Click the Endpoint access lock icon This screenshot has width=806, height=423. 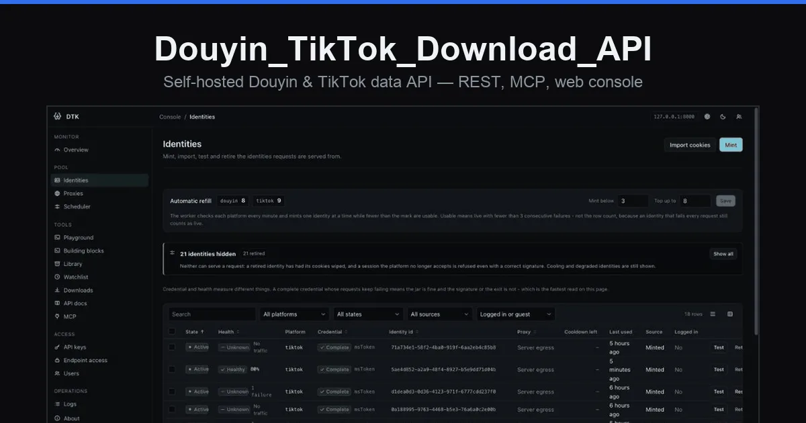coord(57,360)
